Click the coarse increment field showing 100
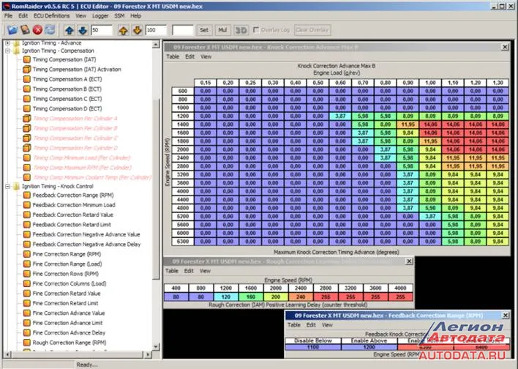Image resolution: width=518 pixels, height=369 pixels. [156, 30]
